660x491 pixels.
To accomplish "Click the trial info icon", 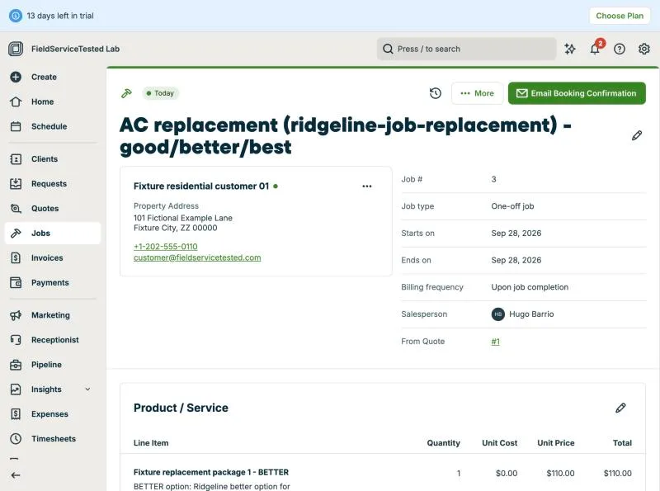I will point(16,16).
